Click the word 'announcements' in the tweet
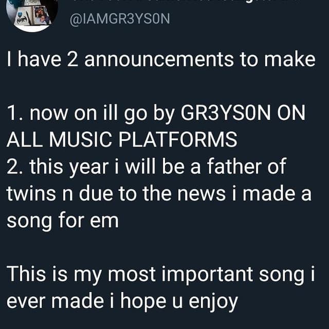This screenshot has width=329, height=329. click(159, 60)
